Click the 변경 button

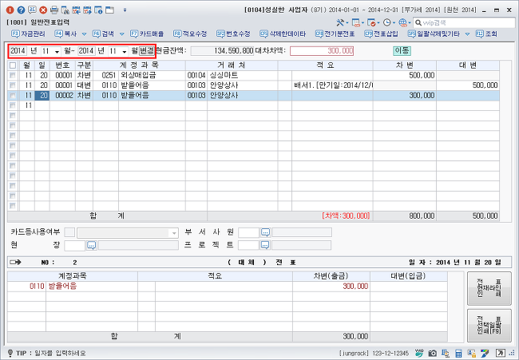click(x=147, y=51)
